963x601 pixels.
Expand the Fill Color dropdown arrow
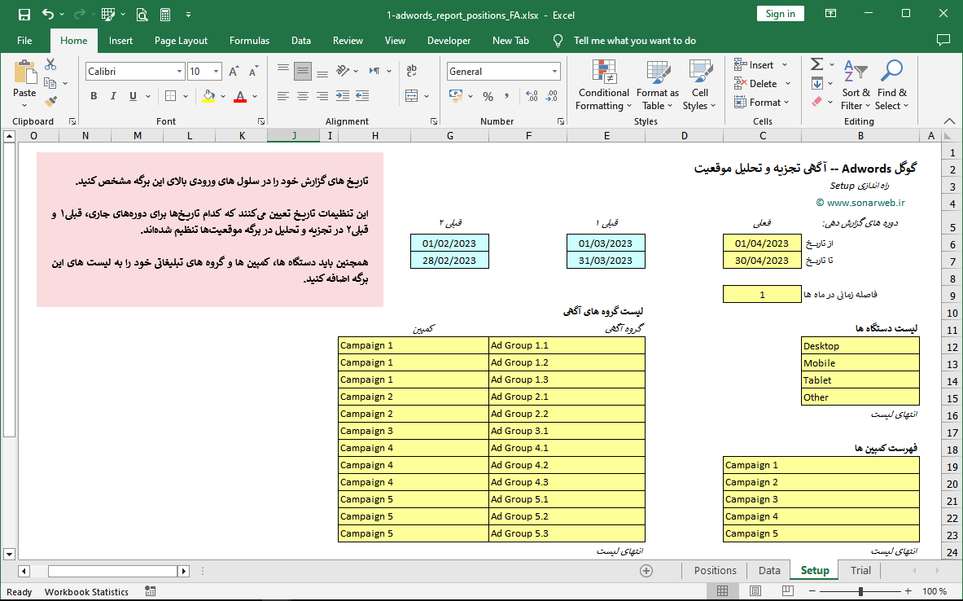pos(223,96)
